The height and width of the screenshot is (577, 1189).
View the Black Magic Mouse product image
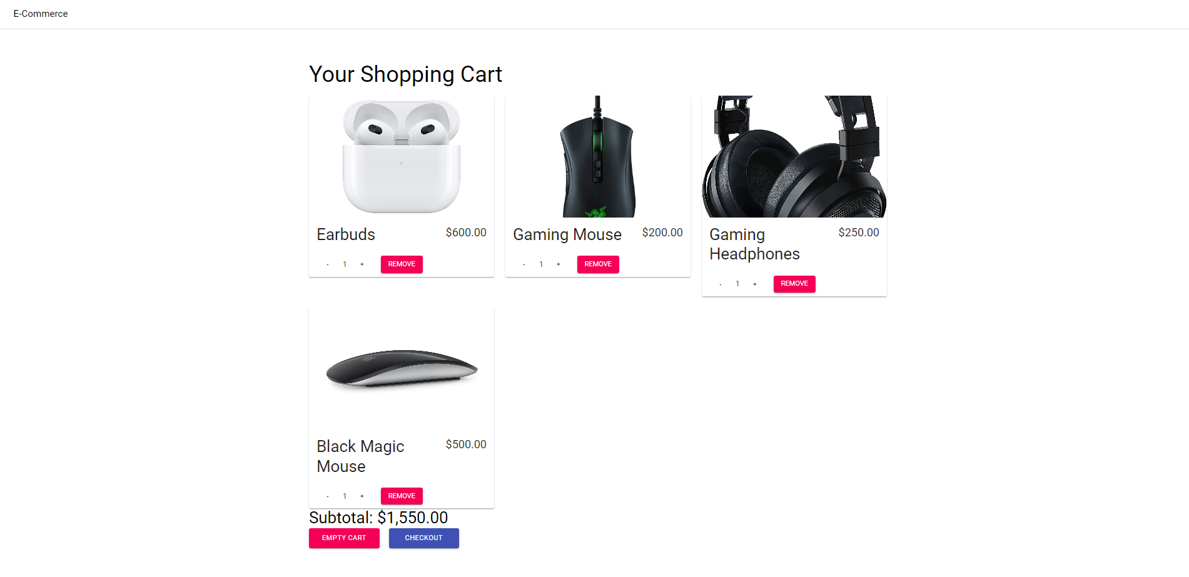click(x=401, y=369)
